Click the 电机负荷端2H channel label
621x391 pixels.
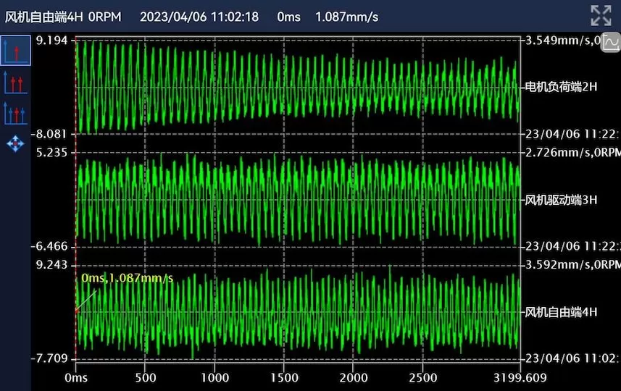561,87
